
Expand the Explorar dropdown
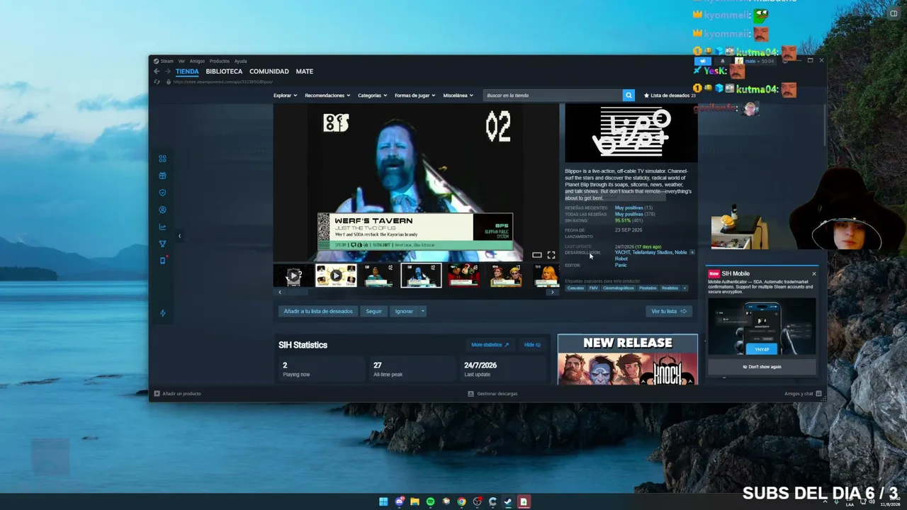(x=285, y=96)
